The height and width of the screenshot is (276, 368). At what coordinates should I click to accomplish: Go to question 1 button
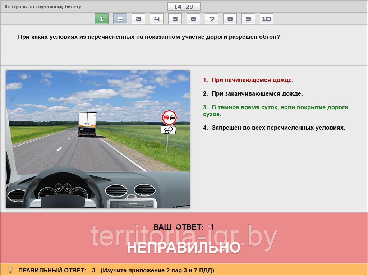click(x=102, y=19)
